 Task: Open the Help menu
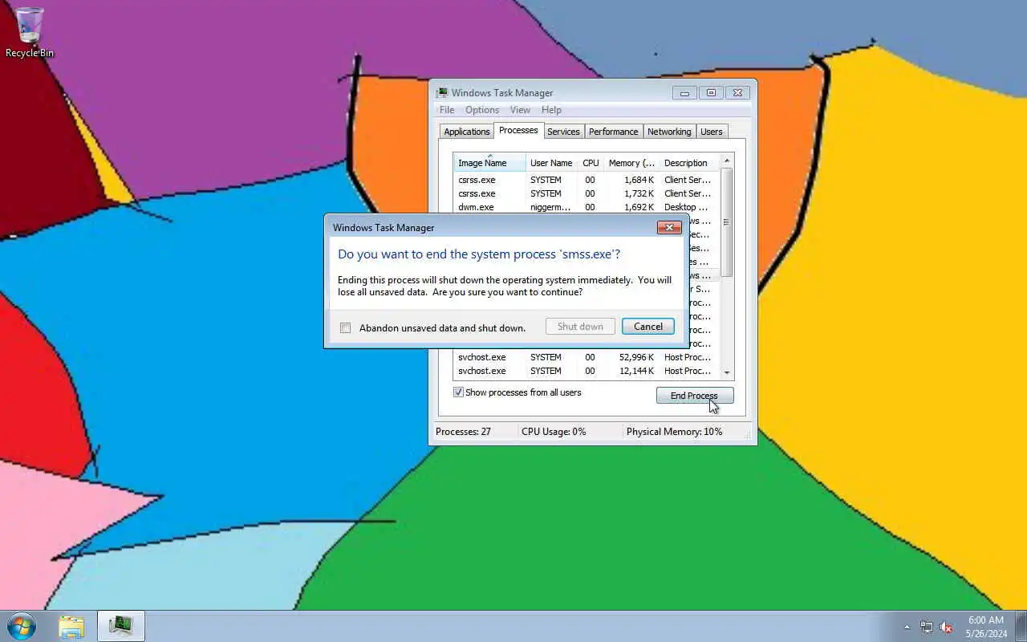tap(551, 110)
